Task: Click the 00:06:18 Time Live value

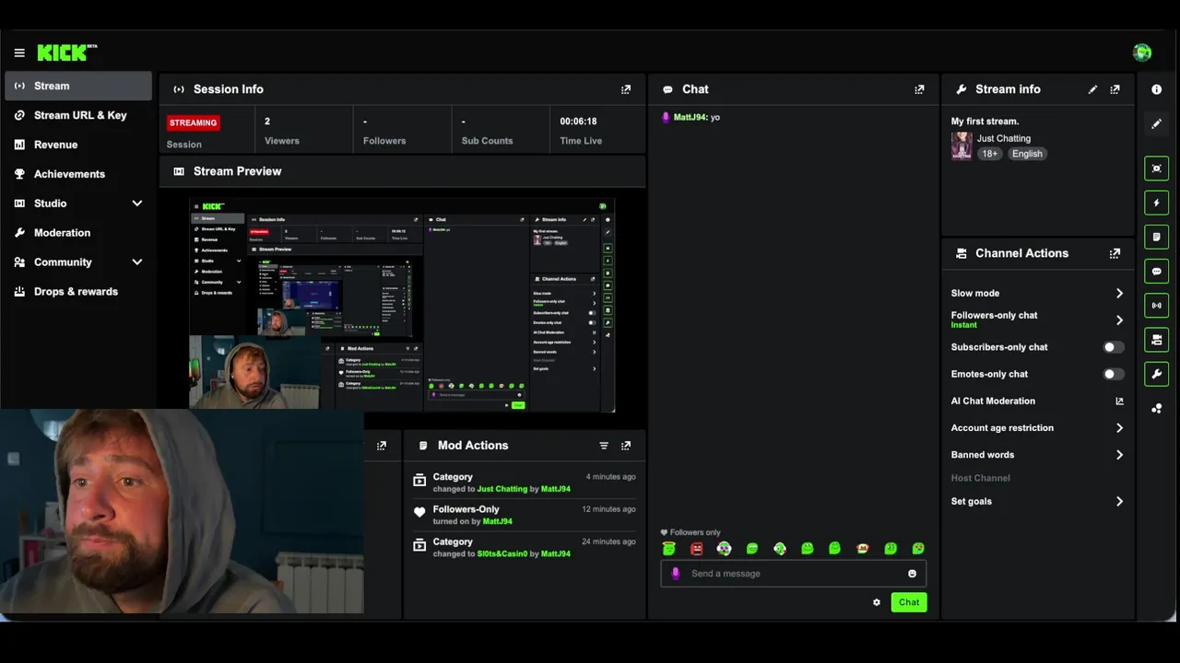Action: tap(578, 122)
